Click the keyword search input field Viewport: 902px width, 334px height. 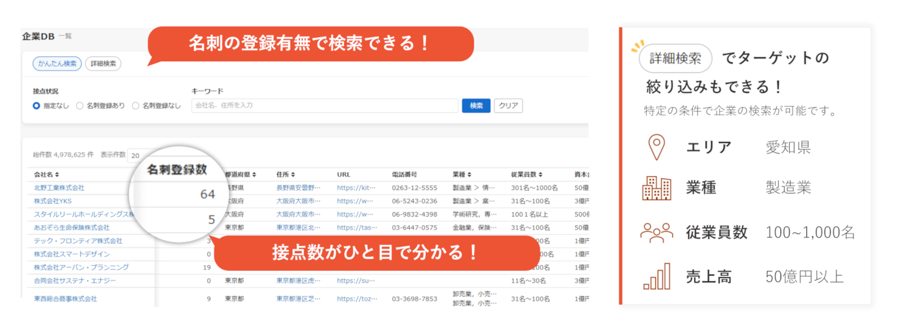click(x=324, y=106)
